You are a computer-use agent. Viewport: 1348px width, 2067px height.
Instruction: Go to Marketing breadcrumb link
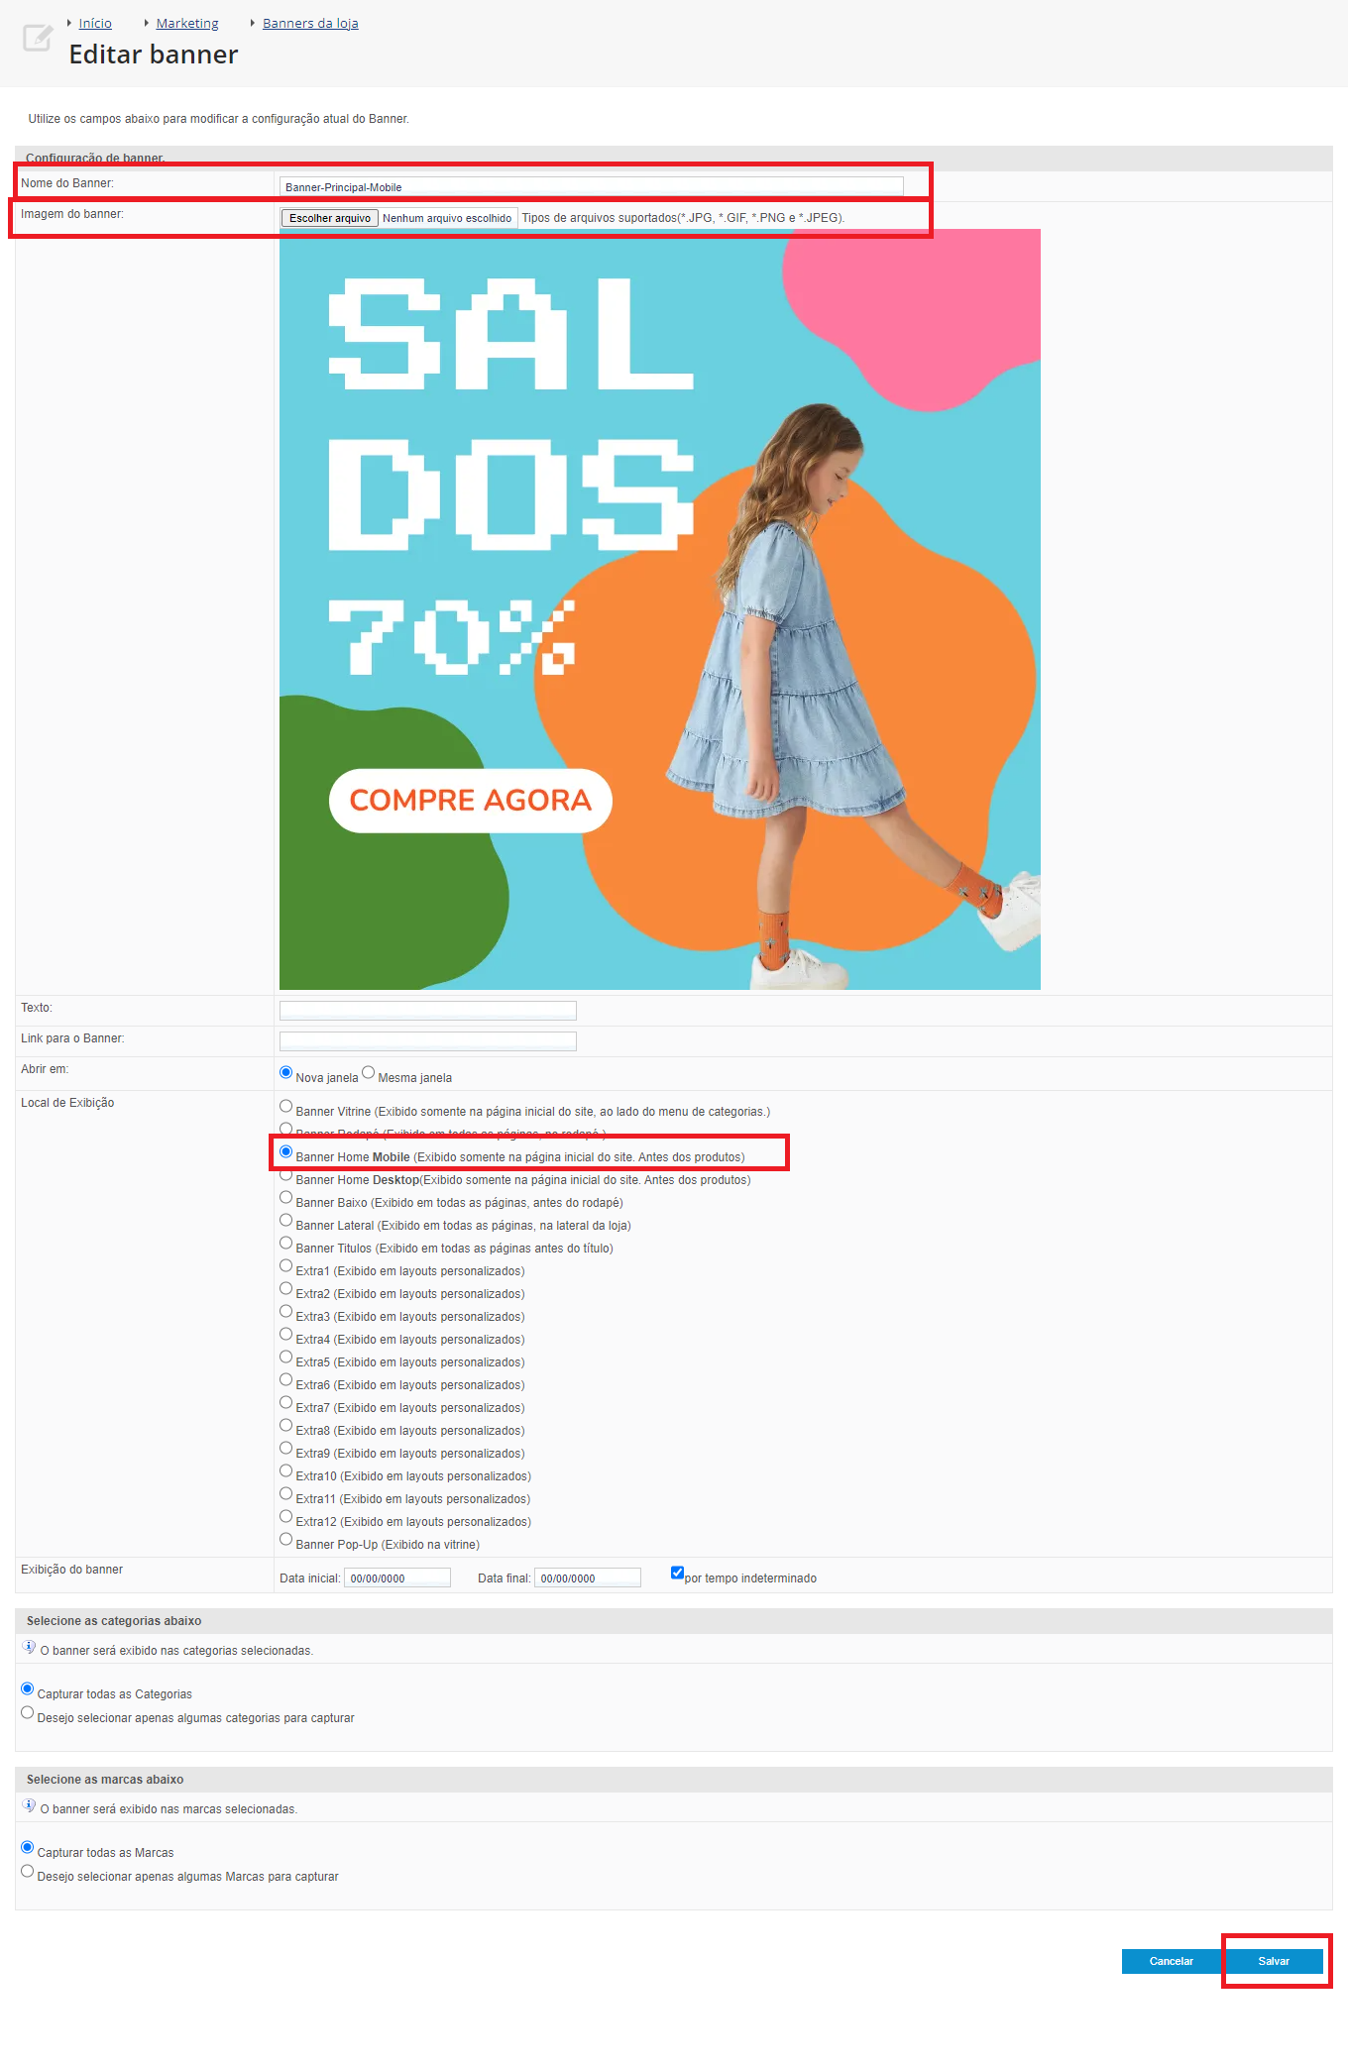point(186,23)
